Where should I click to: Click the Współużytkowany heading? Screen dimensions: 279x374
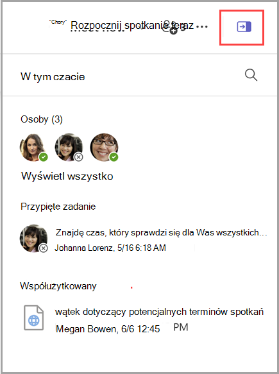coord(58,286)
